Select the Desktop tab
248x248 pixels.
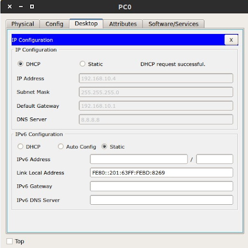coord(86,24)
